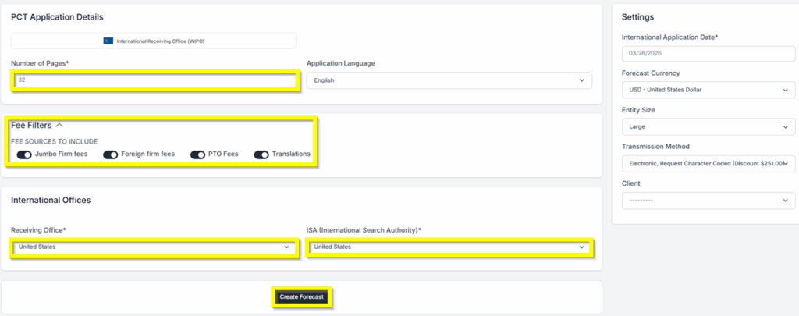Focus the Number of Pages field
799x316 pixels.
click(154, 80)
